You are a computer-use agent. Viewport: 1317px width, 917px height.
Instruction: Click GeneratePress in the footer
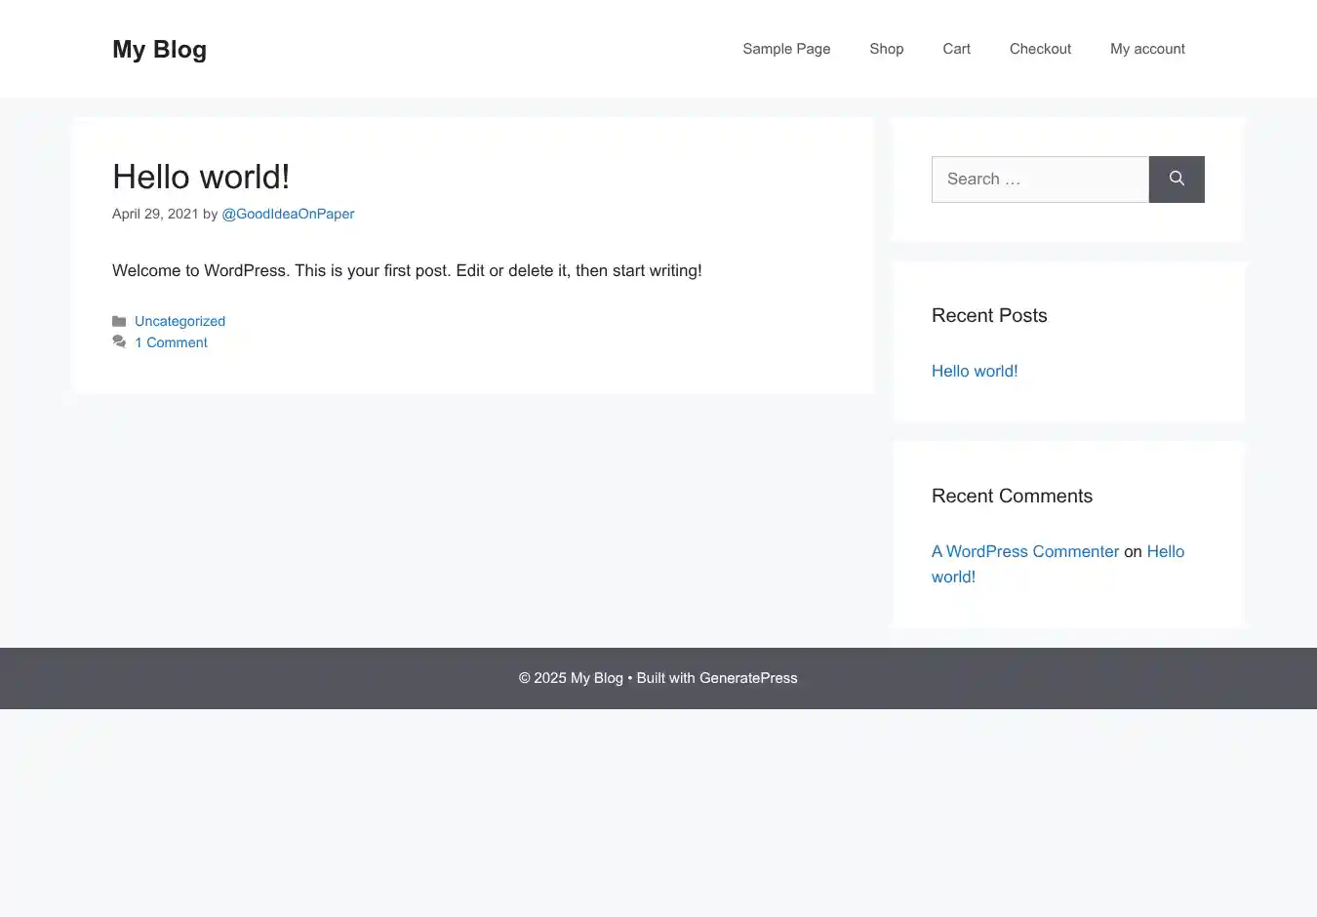(748, 678)
